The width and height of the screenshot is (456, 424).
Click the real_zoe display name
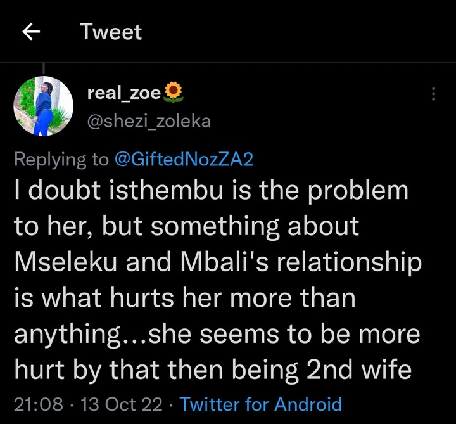pyautogui.click(x=123, y=94)
